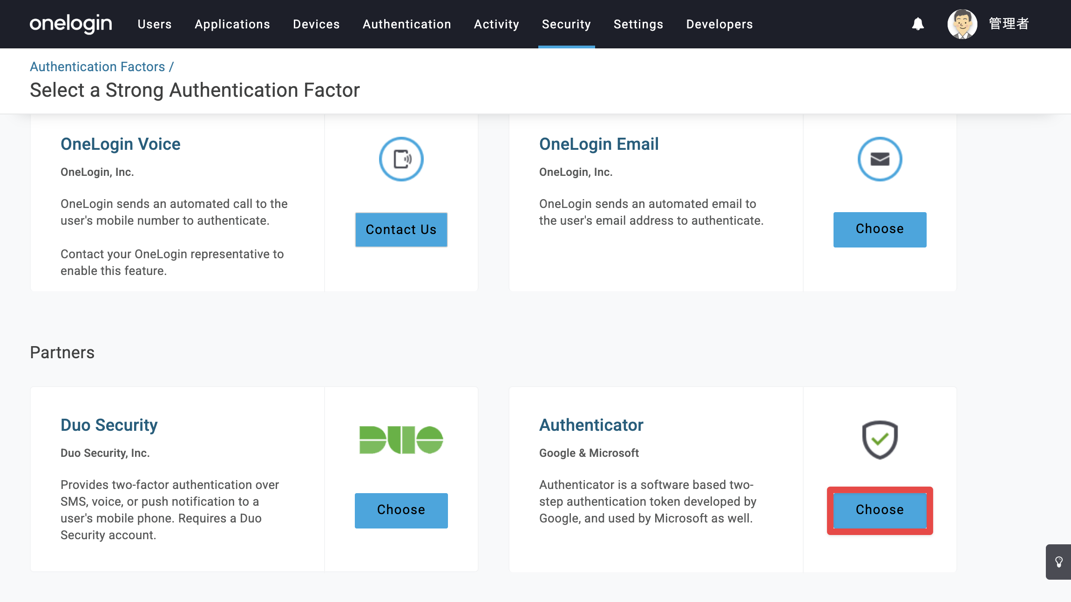1071x602 pixels.
Task: Go back to Authentication Factors breadcrumb
Action: pos(97,67)
